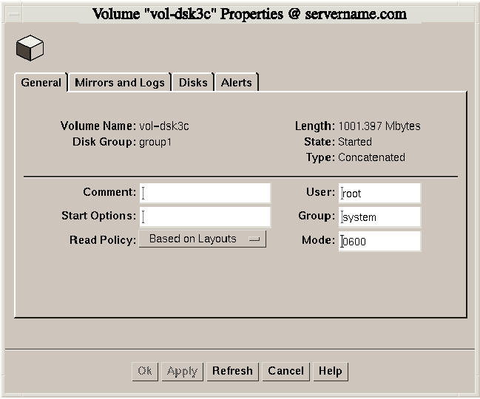This screenshot has width=480, height=399.
Task: Click the Apply button
Action: 182,371
